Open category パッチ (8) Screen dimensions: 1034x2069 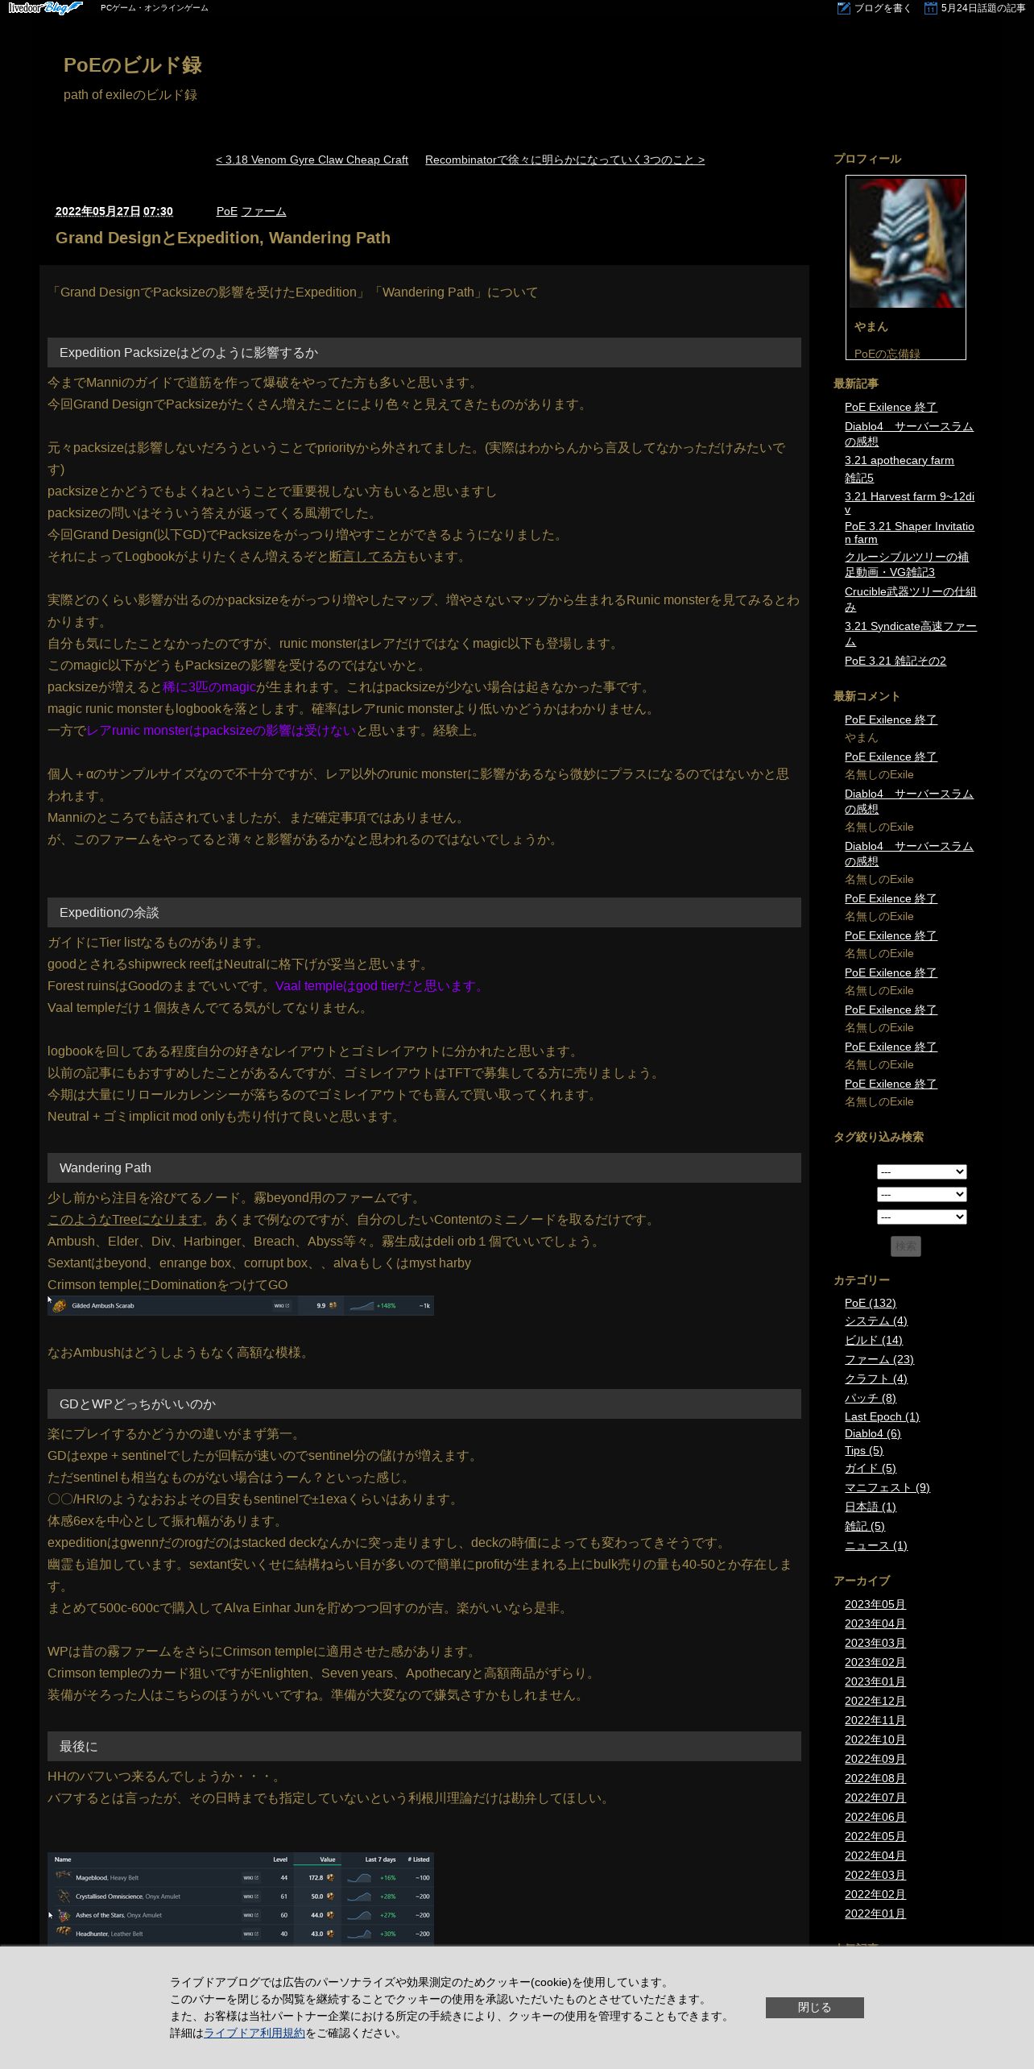871,1398
